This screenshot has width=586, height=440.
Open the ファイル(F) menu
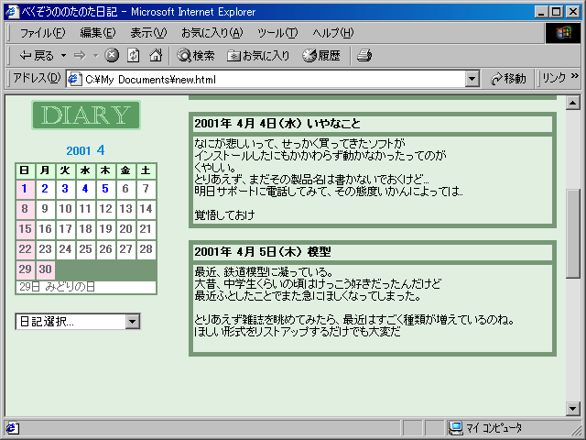coord(42,33)
